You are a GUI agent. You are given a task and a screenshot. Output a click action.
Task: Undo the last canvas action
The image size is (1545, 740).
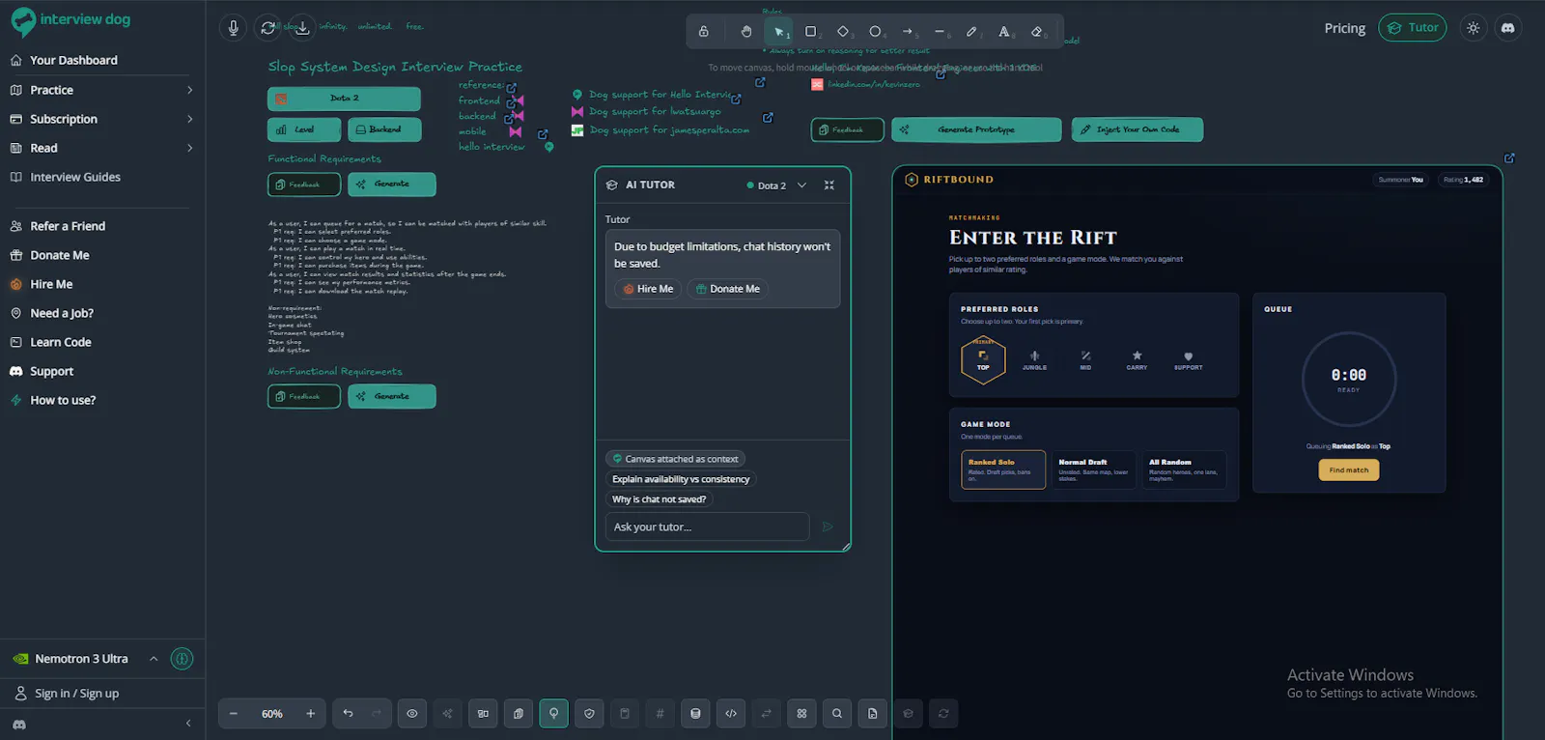coord(348,714)
